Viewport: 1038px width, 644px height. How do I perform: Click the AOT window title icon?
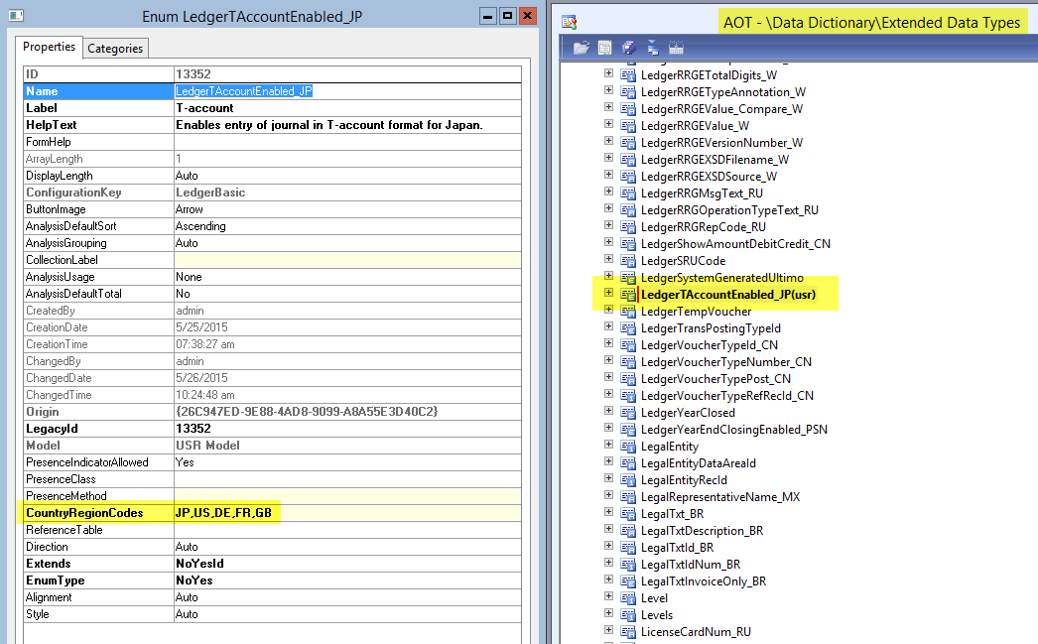(569, 21)
